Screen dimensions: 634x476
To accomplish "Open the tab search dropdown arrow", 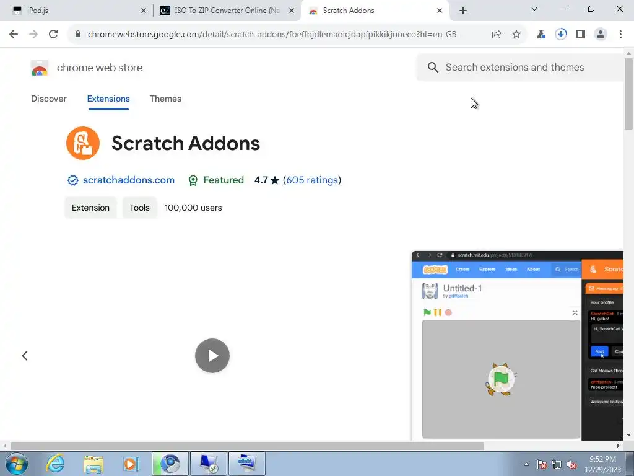I will point(534,9).
